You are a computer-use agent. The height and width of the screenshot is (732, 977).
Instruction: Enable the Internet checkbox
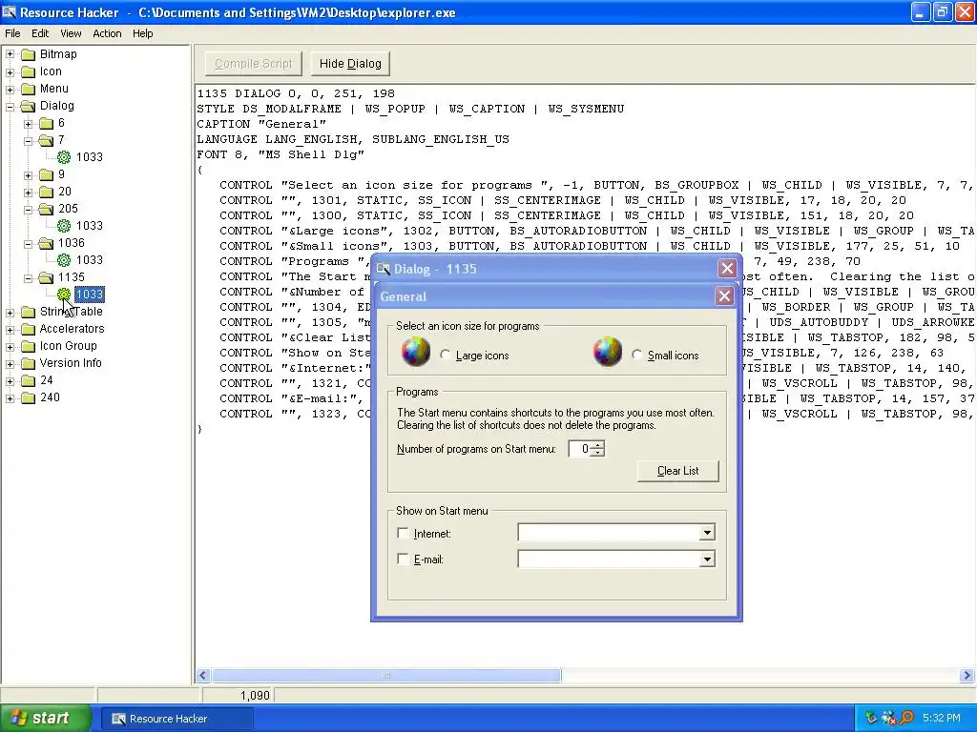click(x=404, y=534)
